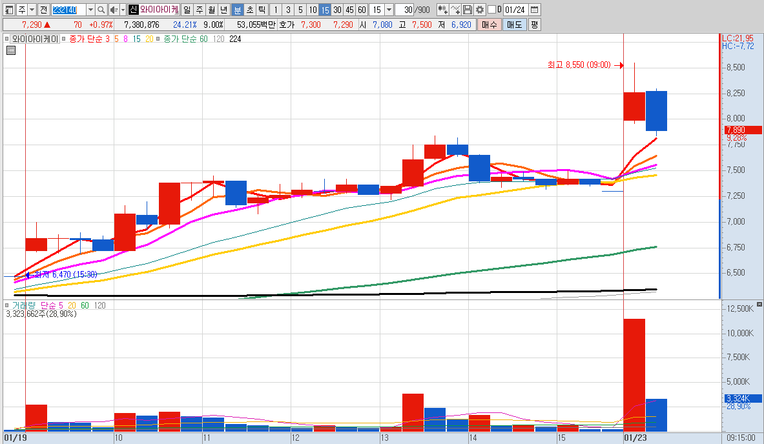Click the add candle chart icon
This screenshot has height=444, width=764.
coord(442,10)
